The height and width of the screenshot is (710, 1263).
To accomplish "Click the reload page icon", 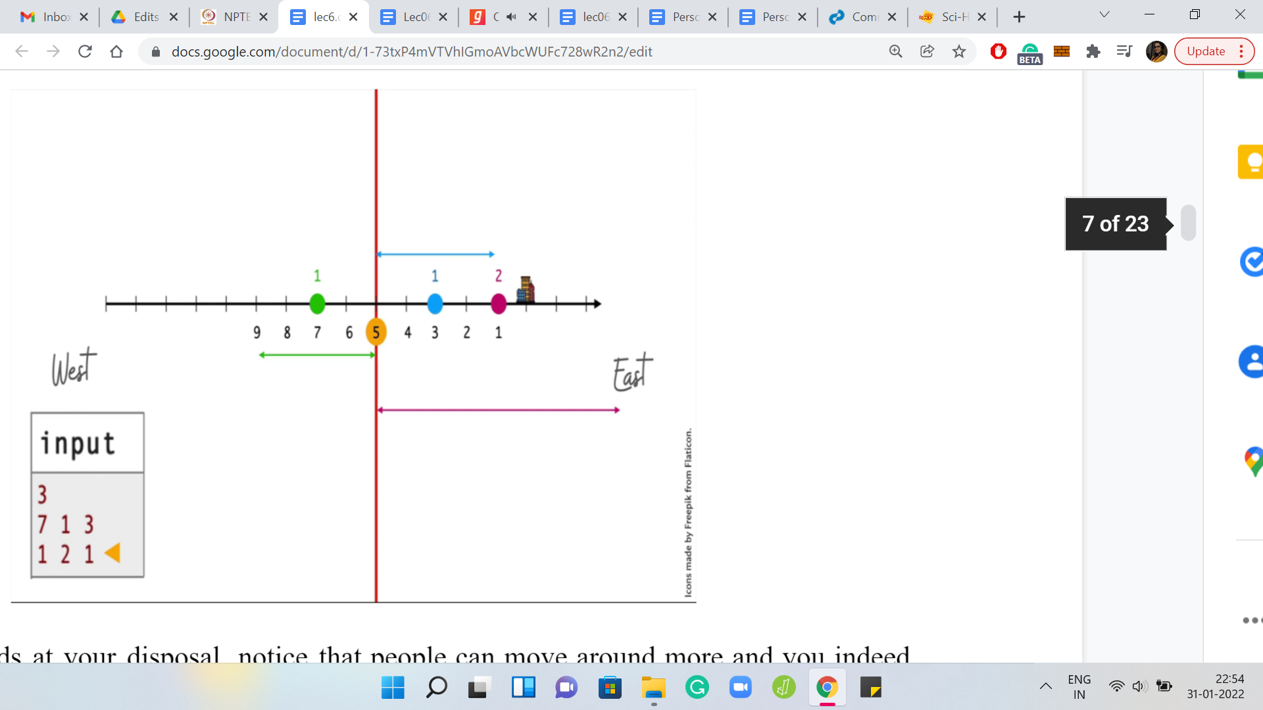I will (x=85, y=51).
